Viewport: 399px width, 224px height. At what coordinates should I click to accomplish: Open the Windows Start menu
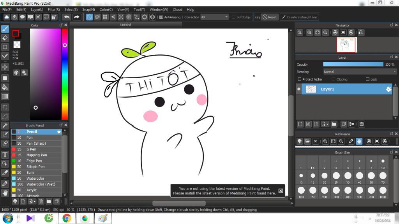coord(8,218)
